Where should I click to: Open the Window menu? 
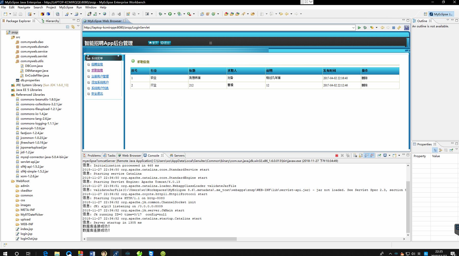tap(91, 7)
